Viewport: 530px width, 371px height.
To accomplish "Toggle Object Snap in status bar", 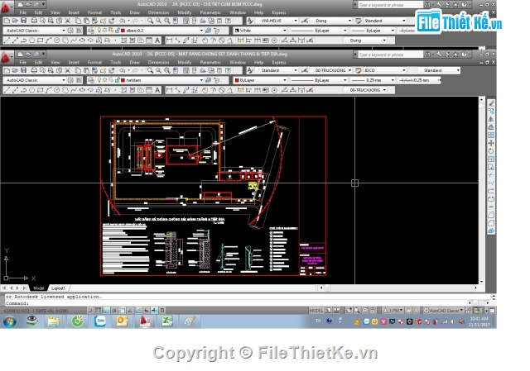I will [122, 311].
